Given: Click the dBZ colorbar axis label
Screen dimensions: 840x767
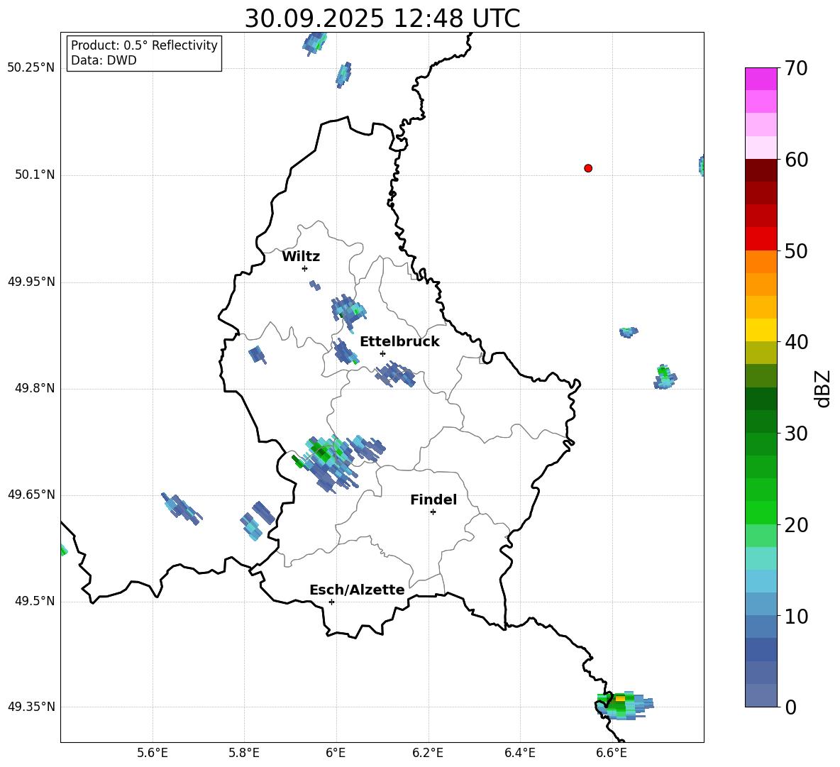Looking at the screenshot, I should (824, 388).
